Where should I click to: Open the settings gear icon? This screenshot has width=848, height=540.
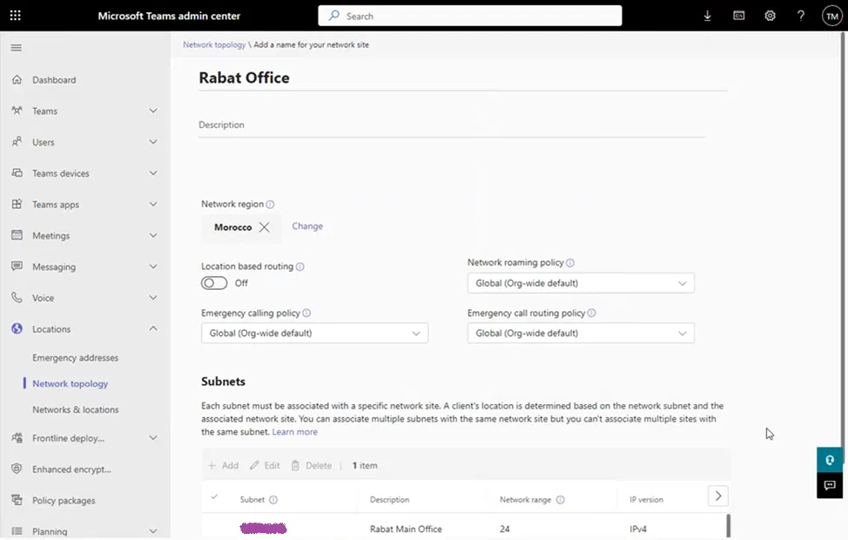[770, 16]
